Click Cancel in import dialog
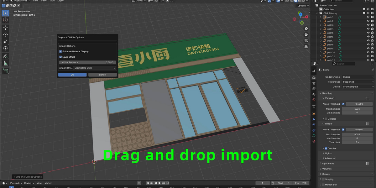This screenshot has height=188, width=376. pyautogui.click(x=102, y=75)
